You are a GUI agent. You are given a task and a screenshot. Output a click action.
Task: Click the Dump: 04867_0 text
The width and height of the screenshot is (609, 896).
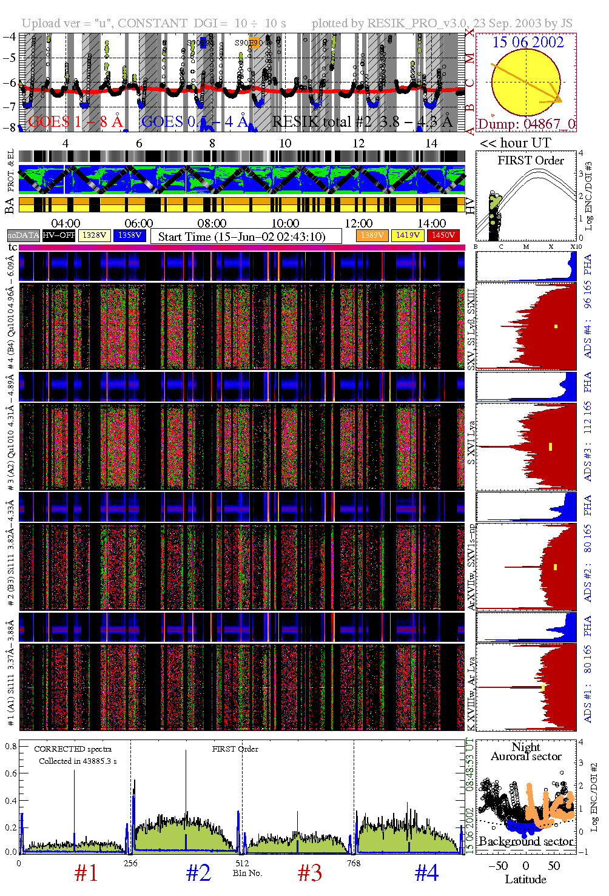pos(527,124)
